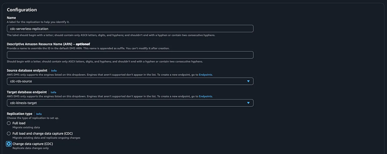The height and width of the screenshot is (154, 387).
Task: Open the cdc-rds-source endpoint dropdown
Action: click(x=130, y=81)
